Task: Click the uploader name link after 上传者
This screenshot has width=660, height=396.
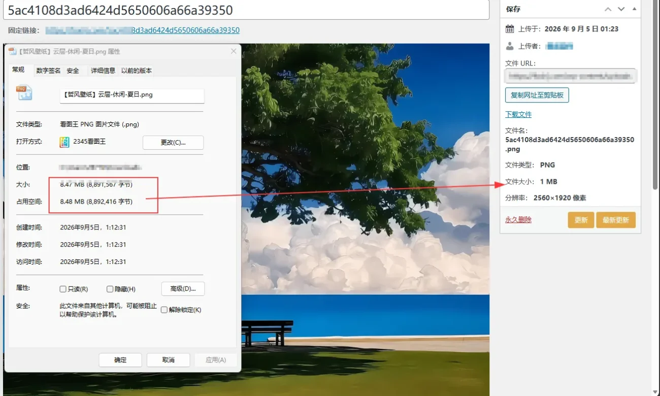Action: point(559,46)
